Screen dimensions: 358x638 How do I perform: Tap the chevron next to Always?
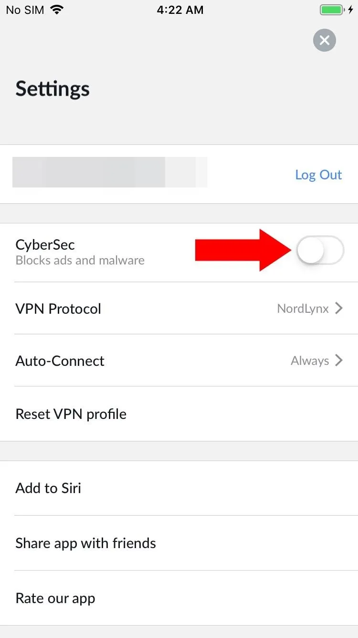(339, 361)
